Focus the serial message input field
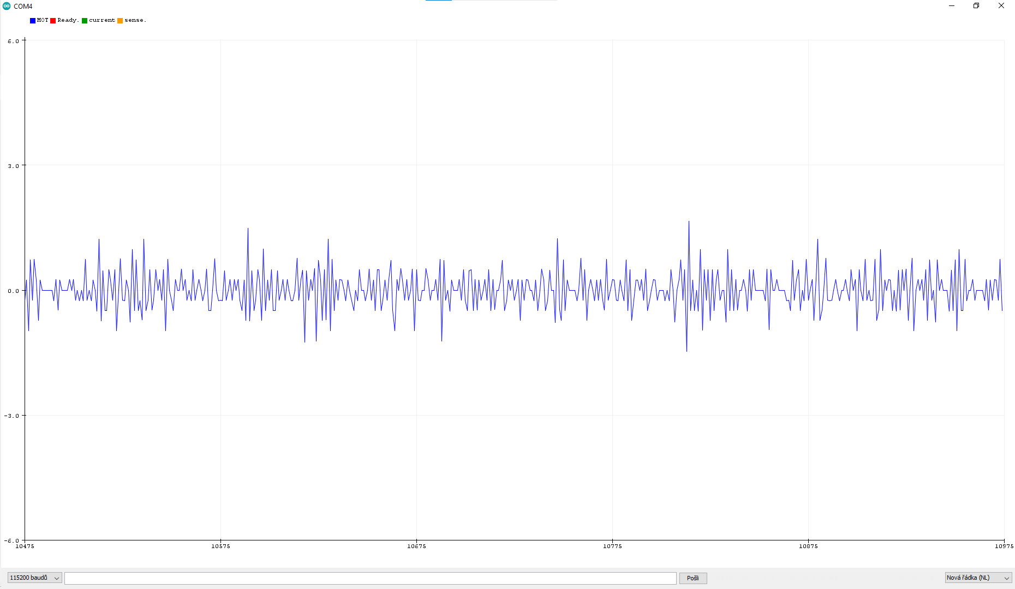This screenshot has height=589, width=1015. click(371, 578)
